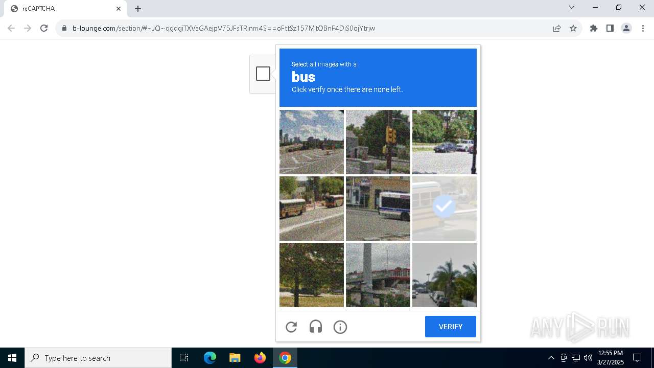This screenshot has height=368, width=654.
Task: Select the tile showing yellow traffic light
Action: (378, 142)
